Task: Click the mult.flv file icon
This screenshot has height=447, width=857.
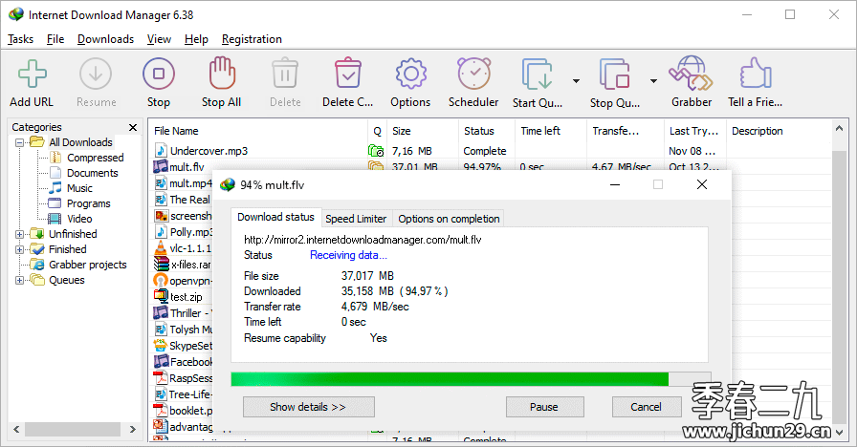Action: tap(161, 166)
